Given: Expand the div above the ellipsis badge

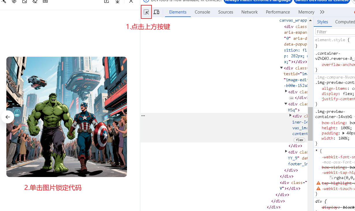Looking at the screenshot, I should coord(286,91).
